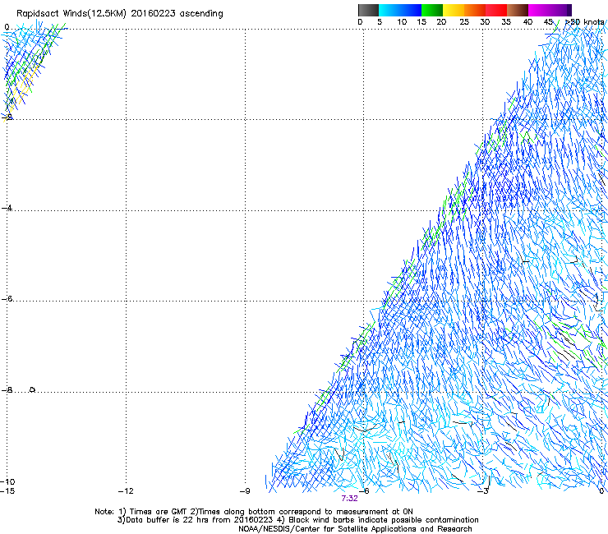Click the purple 7:32 time label
Image resolution: width=608 pixels, height=534 pixels.
pos(349,499)
